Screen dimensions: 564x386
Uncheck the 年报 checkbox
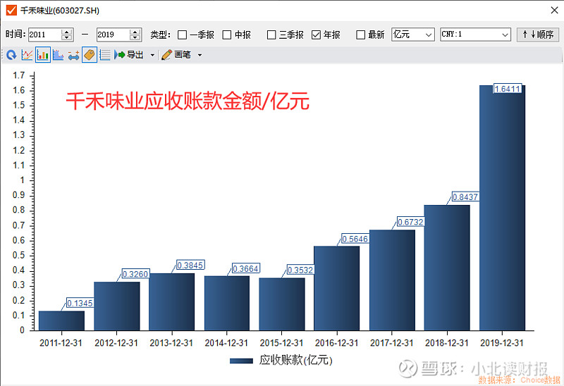(x=316, y=35)
